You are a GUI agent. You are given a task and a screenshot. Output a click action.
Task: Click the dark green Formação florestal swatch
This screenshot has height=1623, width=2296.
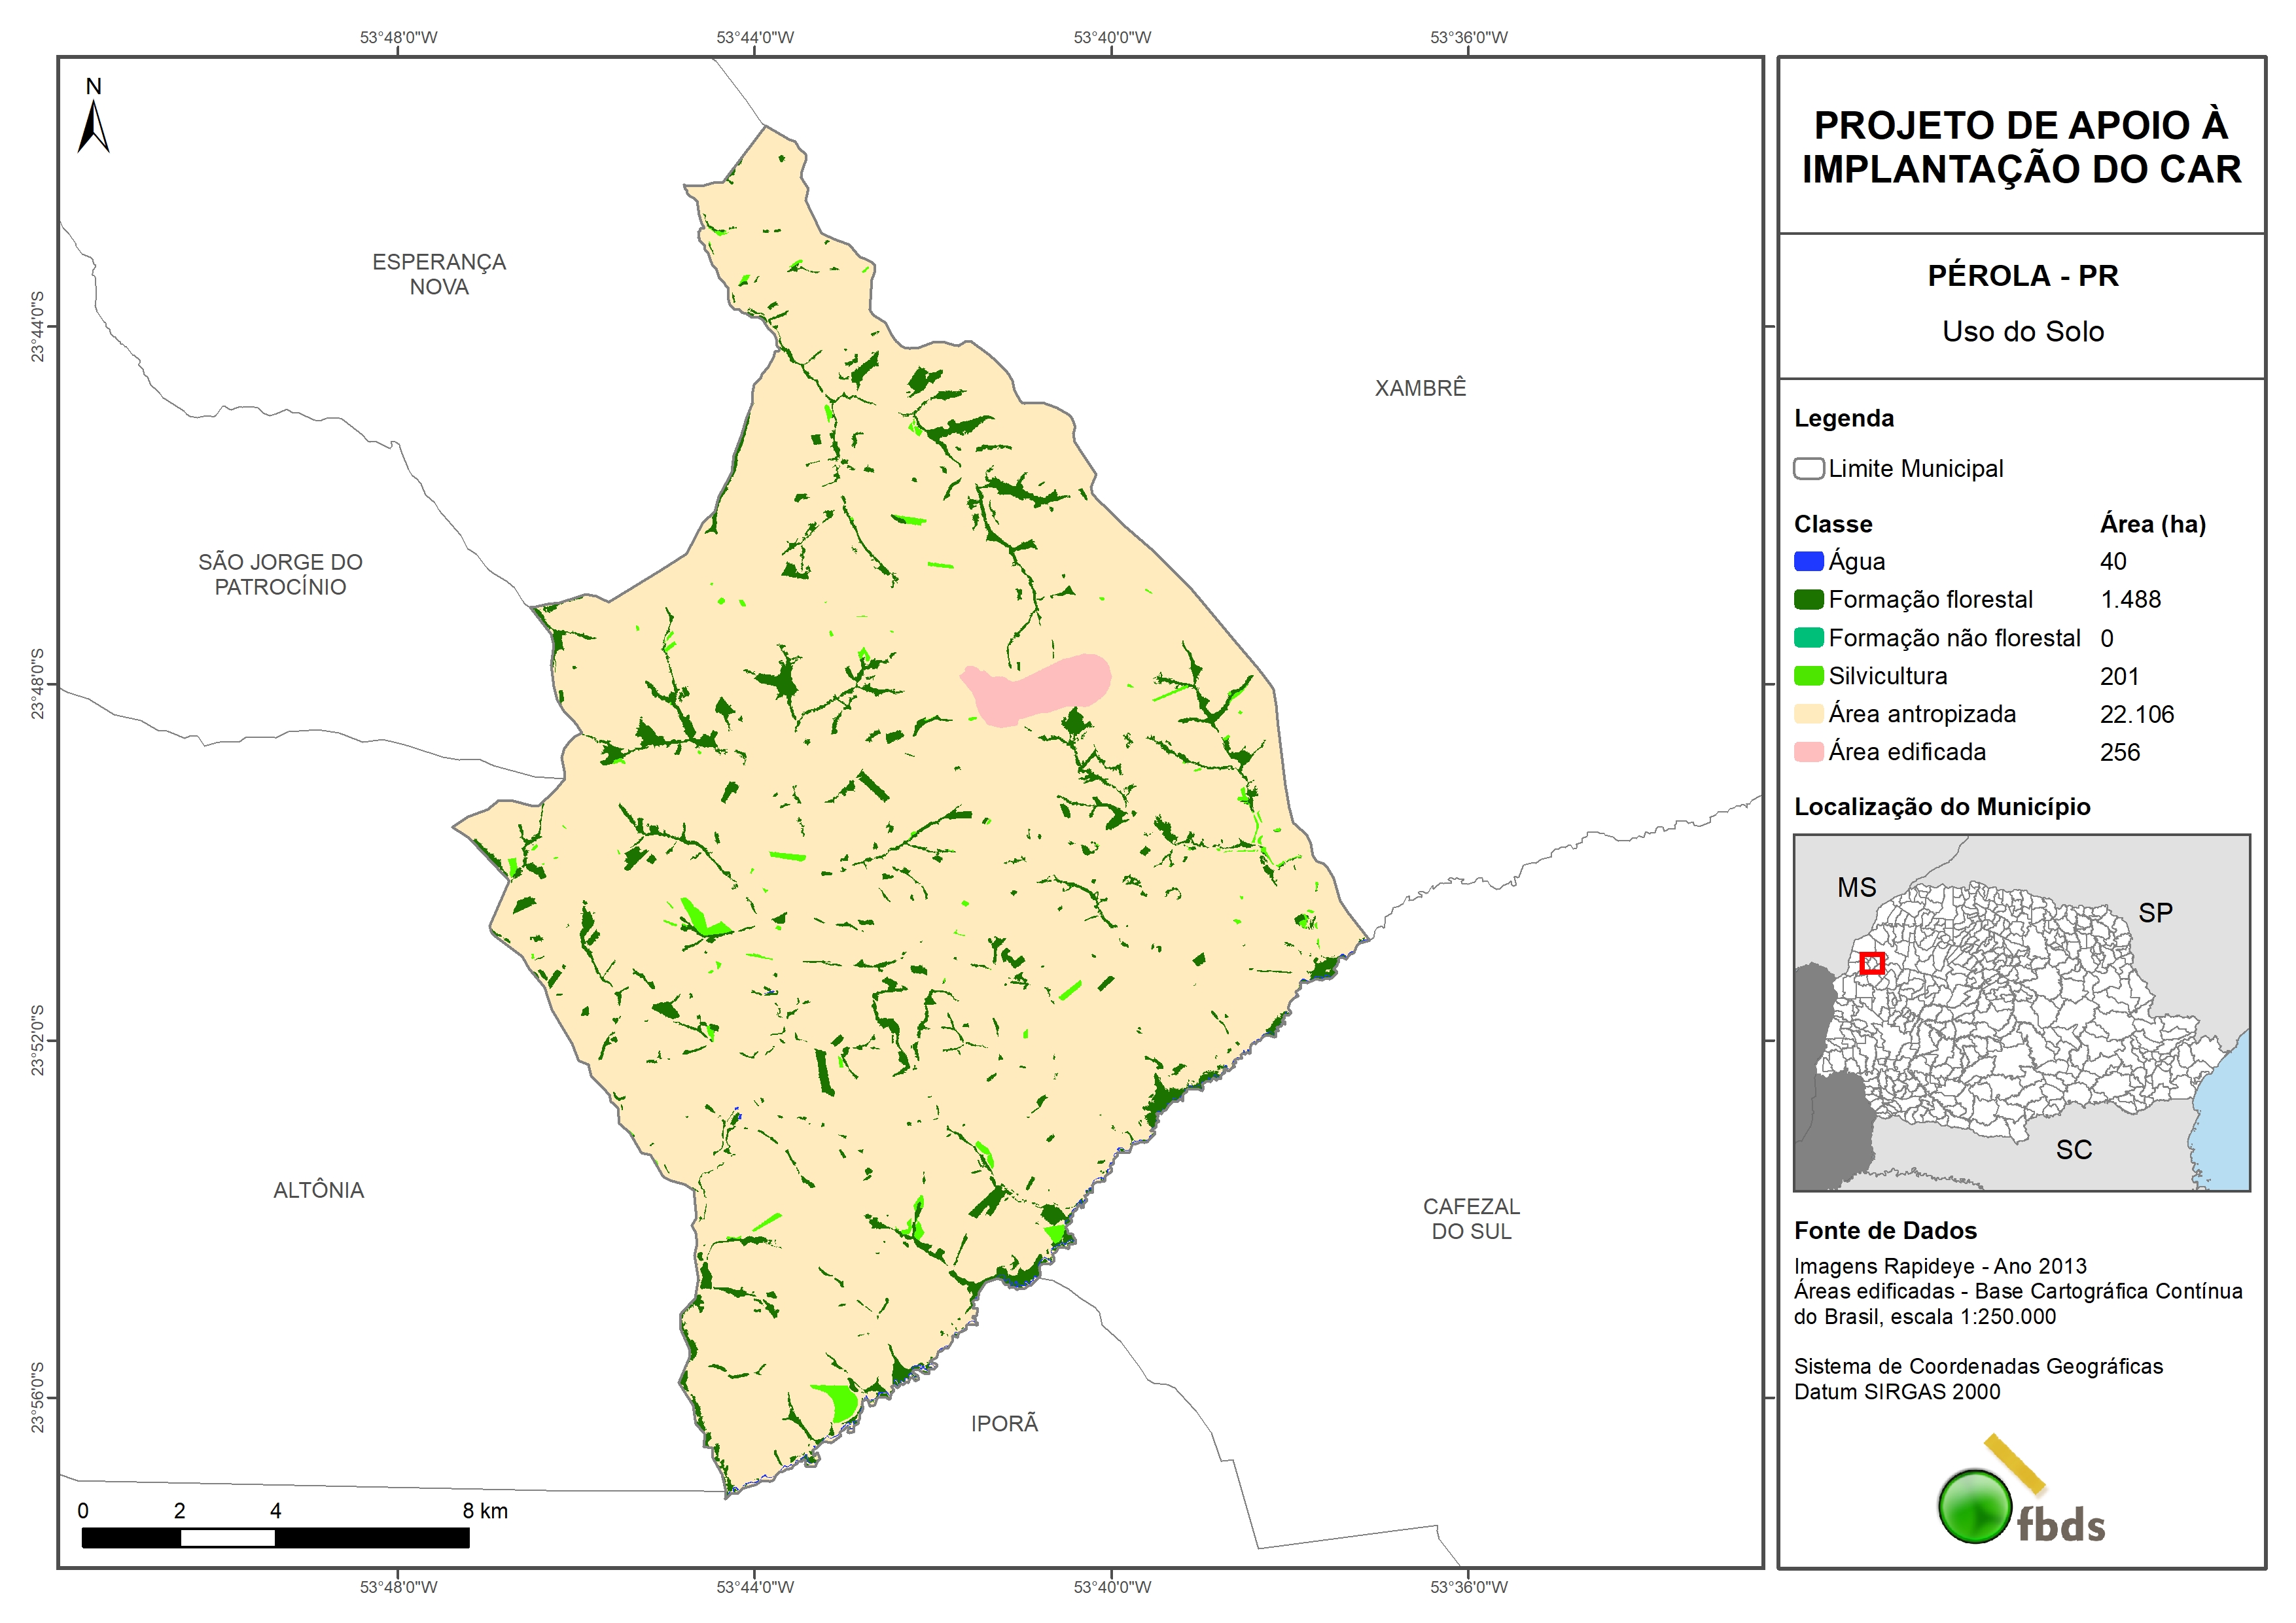point(1808,600)
